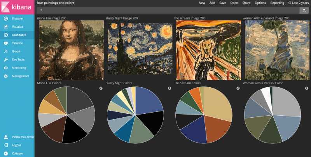Click Reporting in the top menu

[x=277, y=3]
